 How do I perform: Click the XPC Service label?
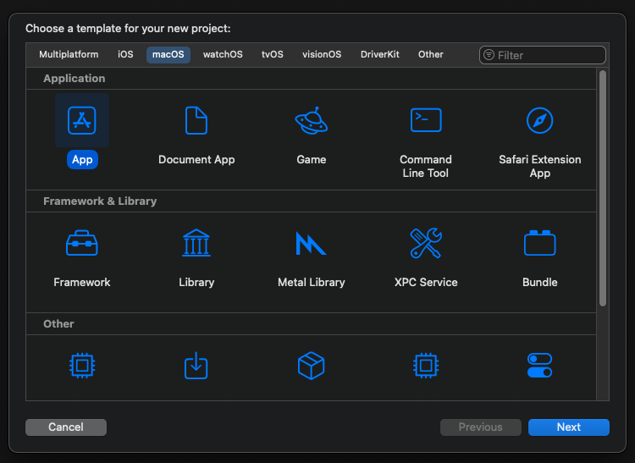tap(426, 282)
